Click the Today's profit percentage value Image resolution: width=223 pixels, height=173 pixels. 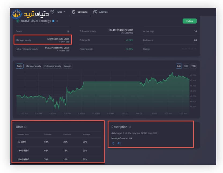coord(129,49)
